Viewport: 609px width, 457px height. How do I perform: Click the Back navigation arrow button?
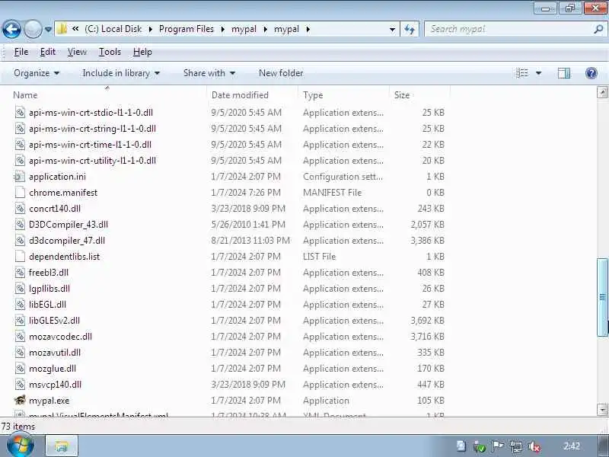tap(11, 29)
